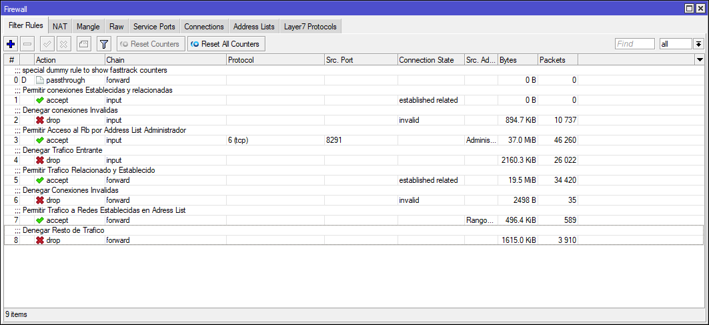Open the column selector arrow in table header
Screen dimensions: 709x325
(x=699, y=60)
